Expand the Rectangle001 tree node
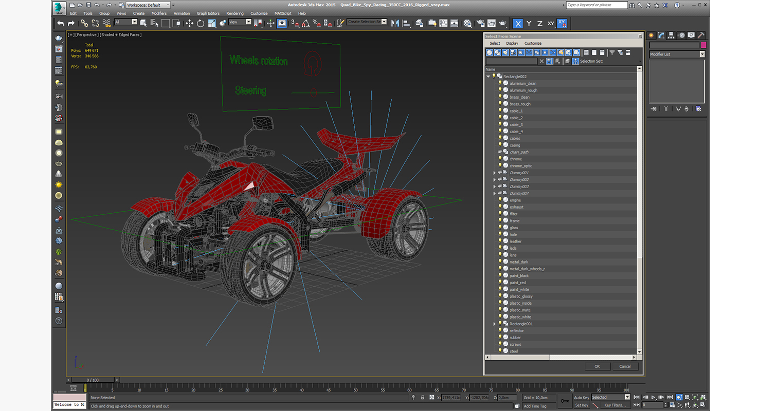 tap(495, 324)
